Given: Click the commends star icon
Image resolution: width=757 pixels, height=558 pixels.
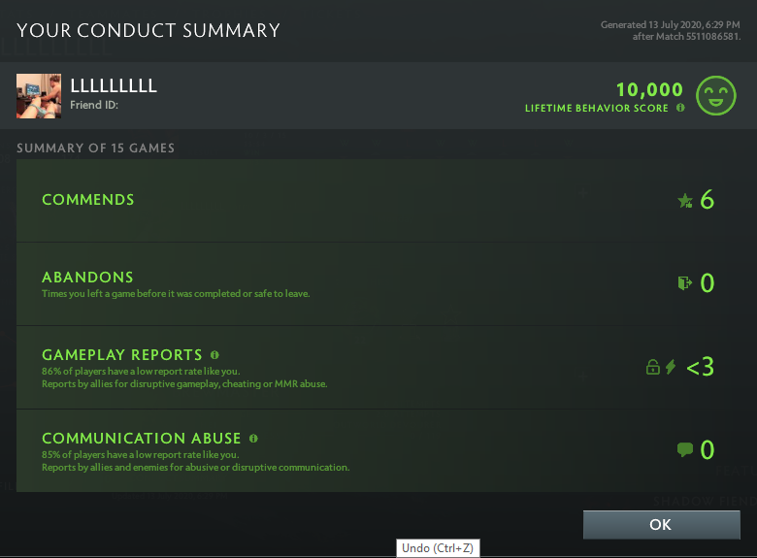Looking at the screenshot, I should click(x=685, y=201).
